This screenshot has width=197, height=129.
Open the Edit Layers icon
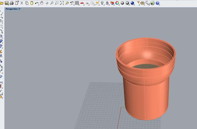pos(112,3)
